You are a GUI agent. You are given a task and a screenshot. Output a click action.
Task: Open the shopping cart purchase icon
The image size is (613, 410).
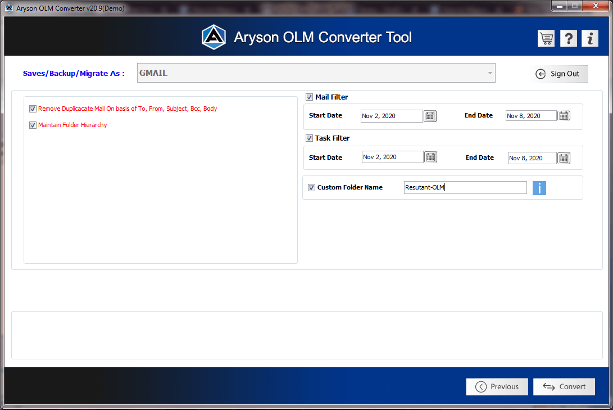point(546,38)
